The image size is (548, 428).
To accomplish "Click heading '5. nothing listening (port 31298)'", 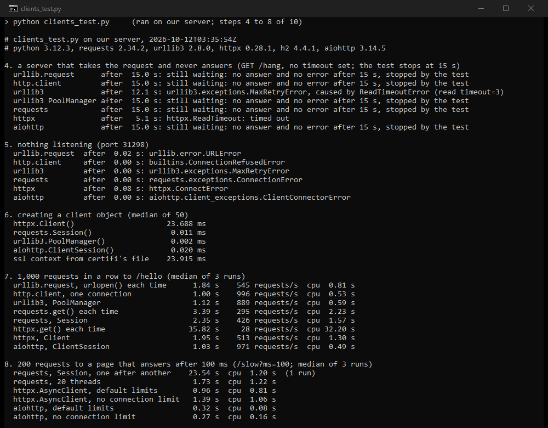I will (x=77, y=144).
